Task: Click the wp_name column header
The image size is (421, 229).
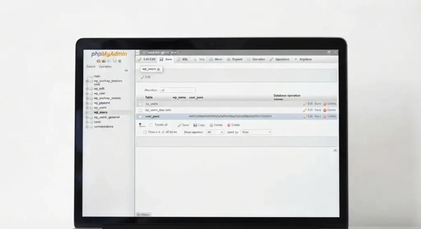Action: click(179, 97)
